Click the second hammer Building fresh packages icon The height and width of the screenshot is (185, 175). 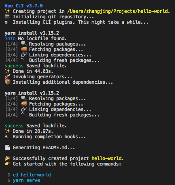24,115
